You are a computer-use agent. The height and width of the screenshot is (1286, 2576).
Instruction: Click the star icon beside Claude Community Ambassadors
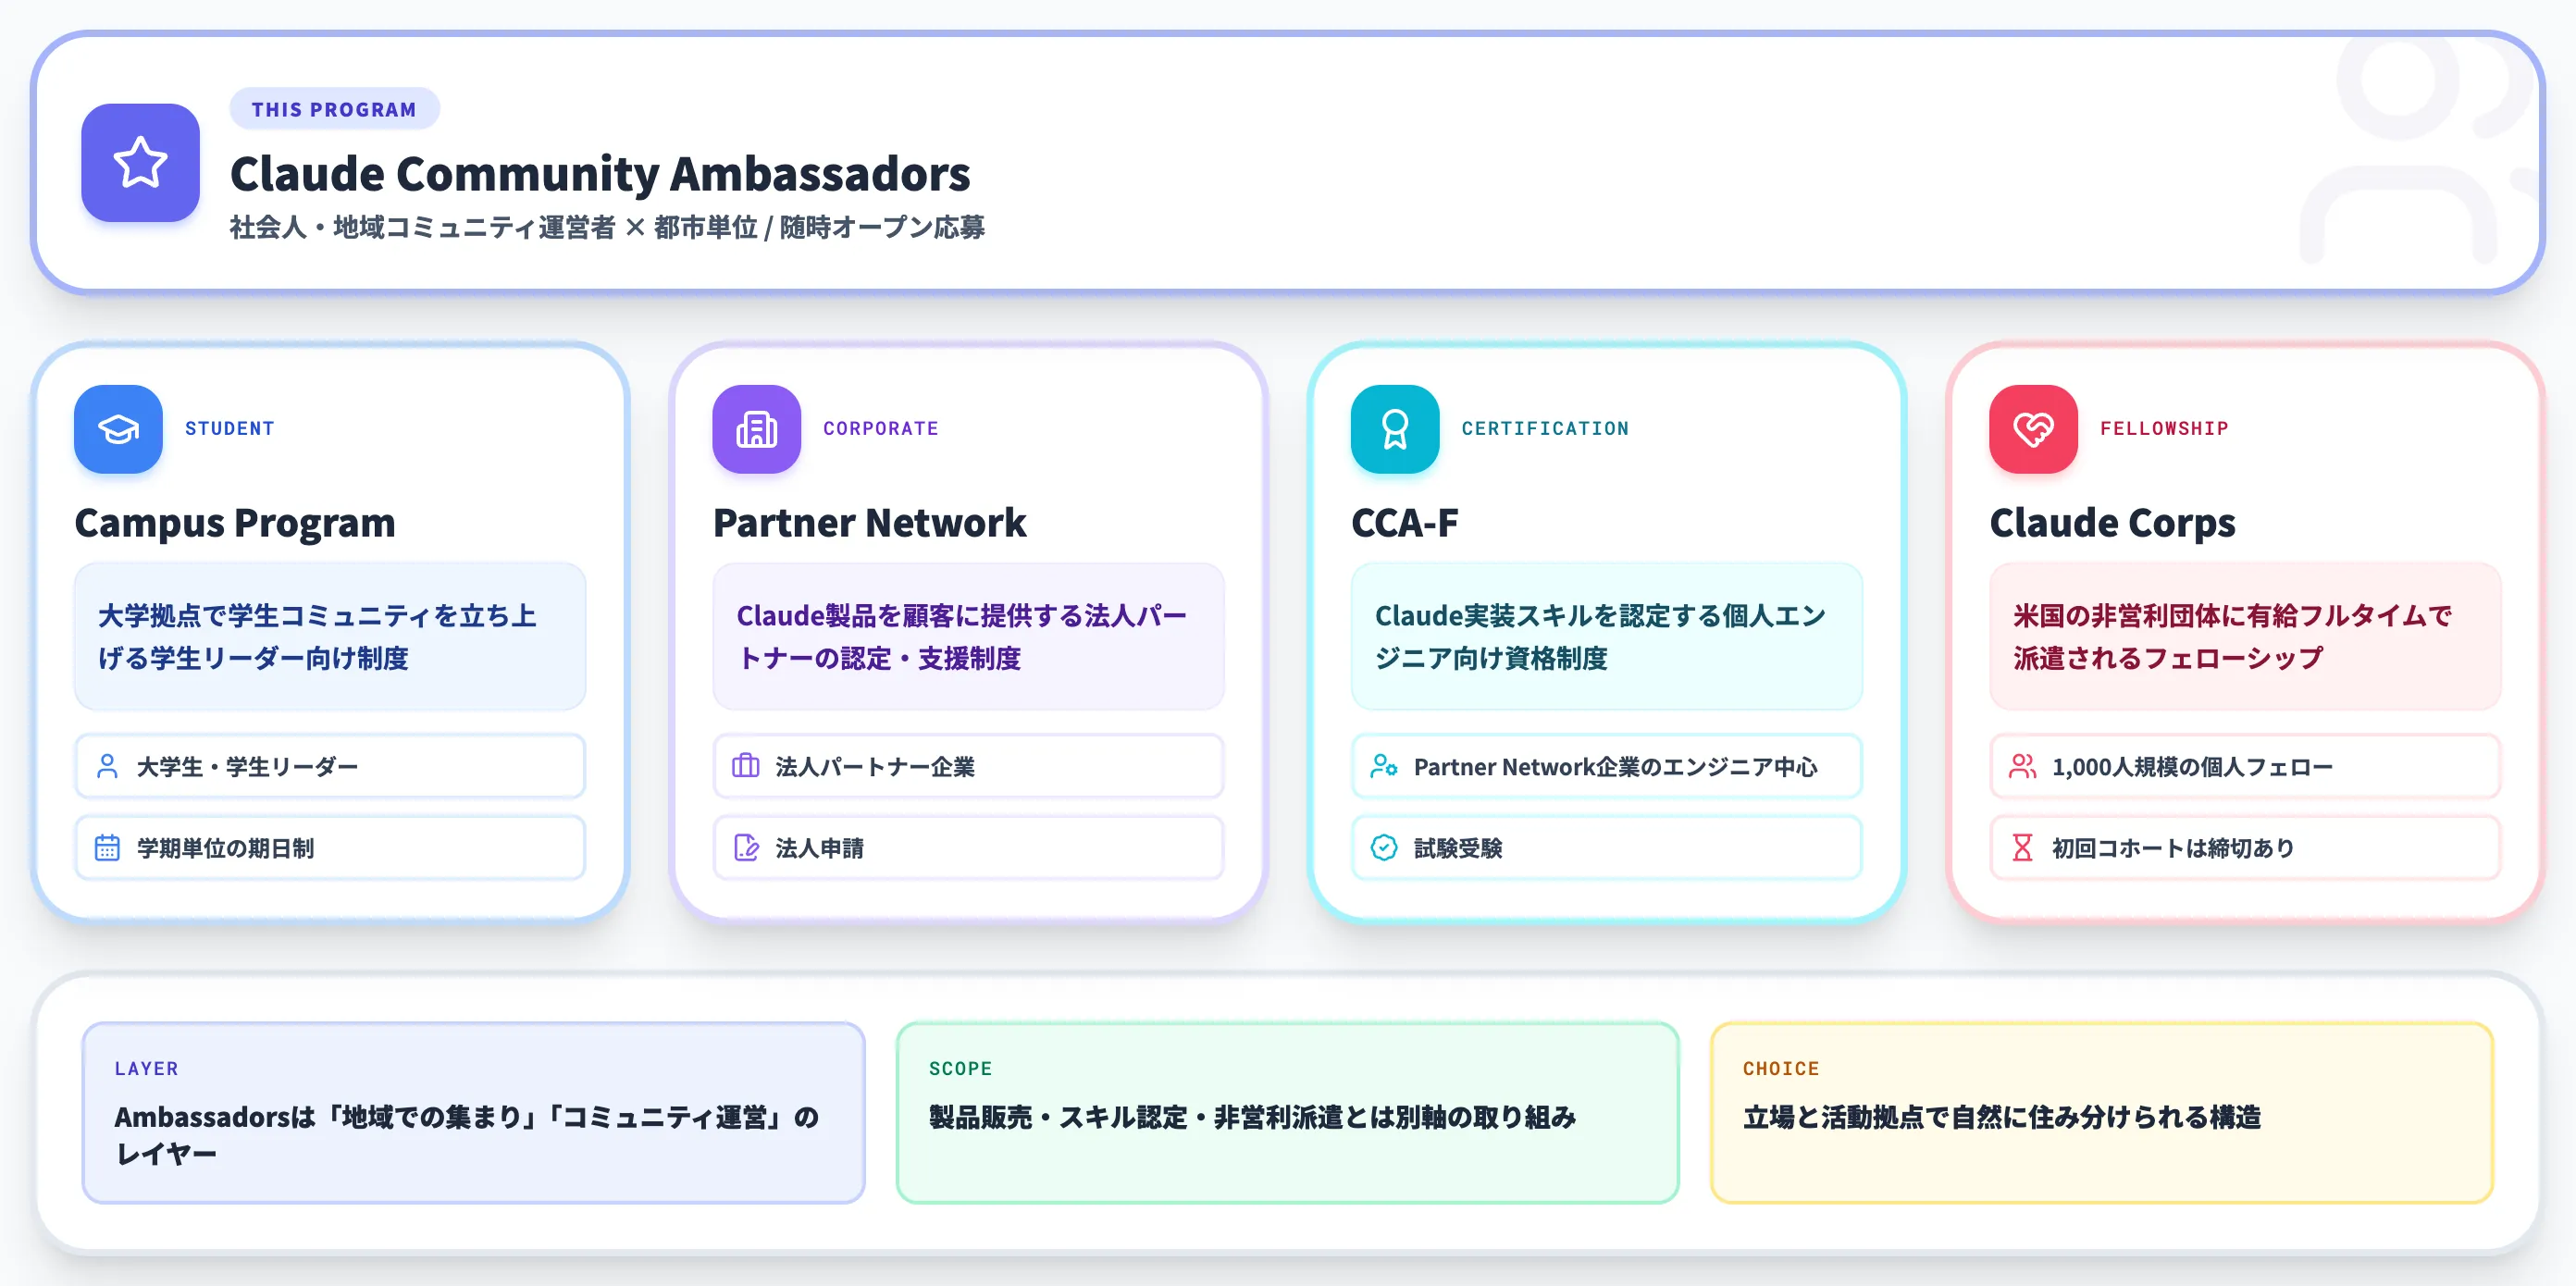(140, 162)
